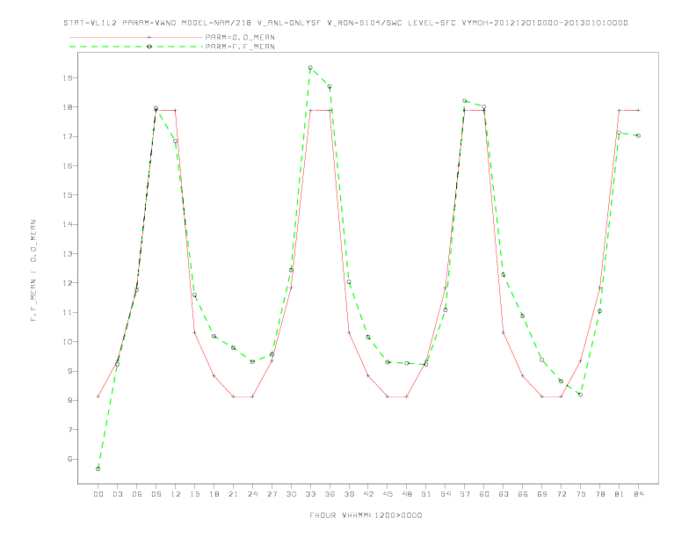Screen dimensions: 696x538
Task: Click x-axis tick label 18
Action: point(214,494)
